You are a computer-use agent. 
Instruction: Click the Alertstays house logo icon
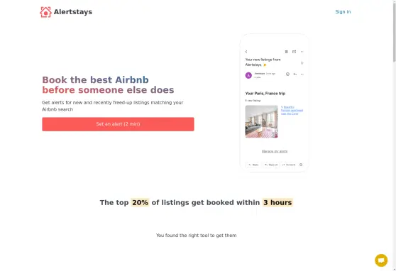pyautogui.click(x=45, y=12)
